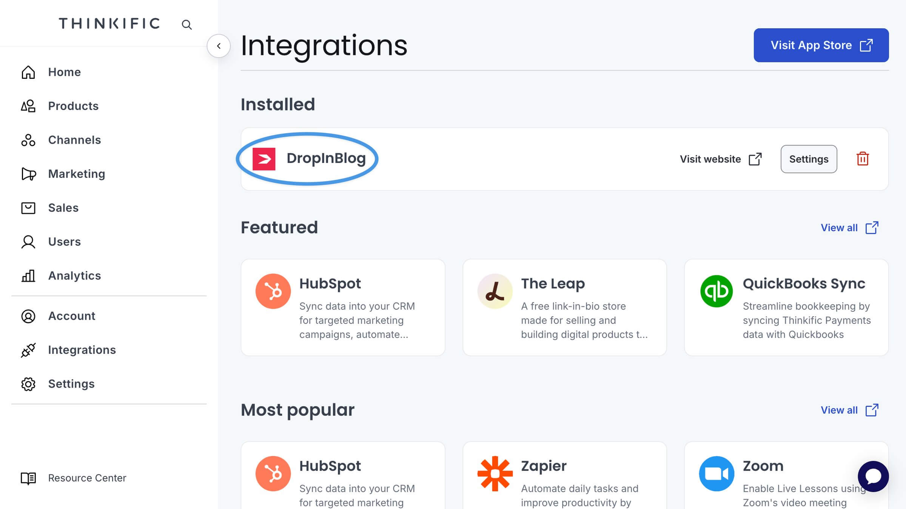Open DropInBlog Settings button

click(809, 159)
